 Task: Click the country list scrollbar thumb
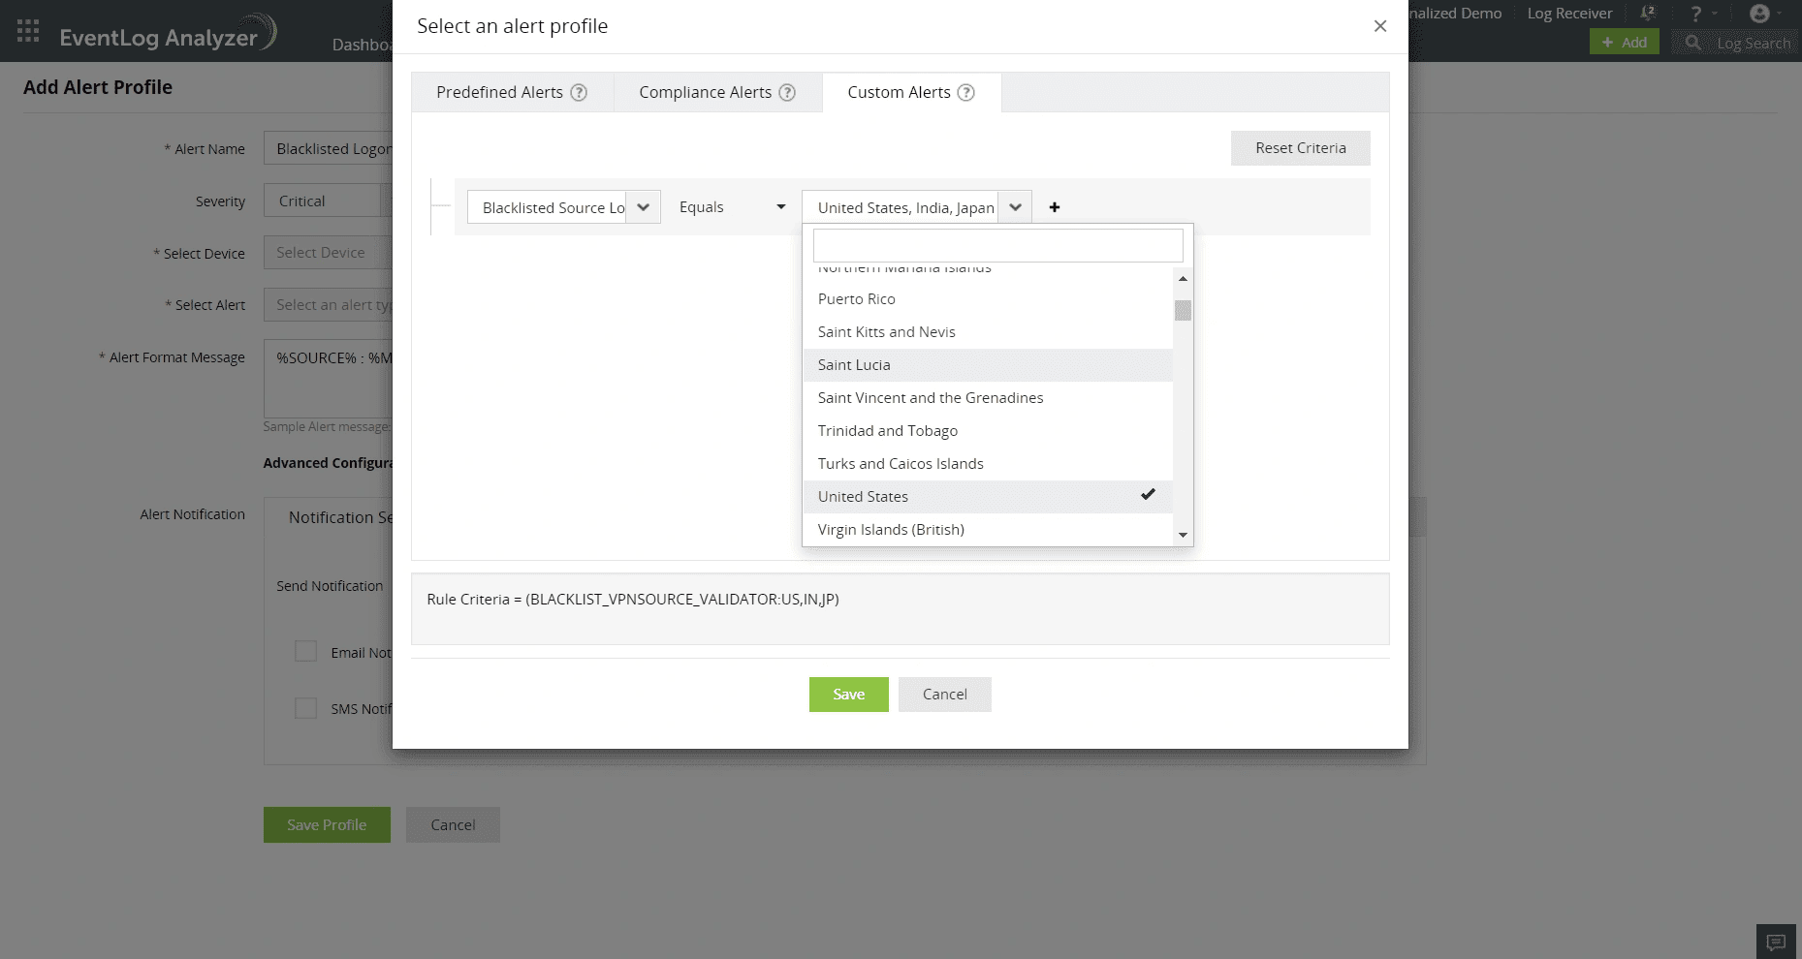coord(1183,310)
